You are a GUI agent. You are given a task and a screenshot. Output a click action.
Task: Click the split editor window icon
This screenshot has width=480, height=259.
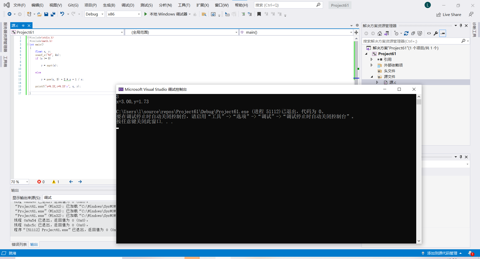[356, 32]
